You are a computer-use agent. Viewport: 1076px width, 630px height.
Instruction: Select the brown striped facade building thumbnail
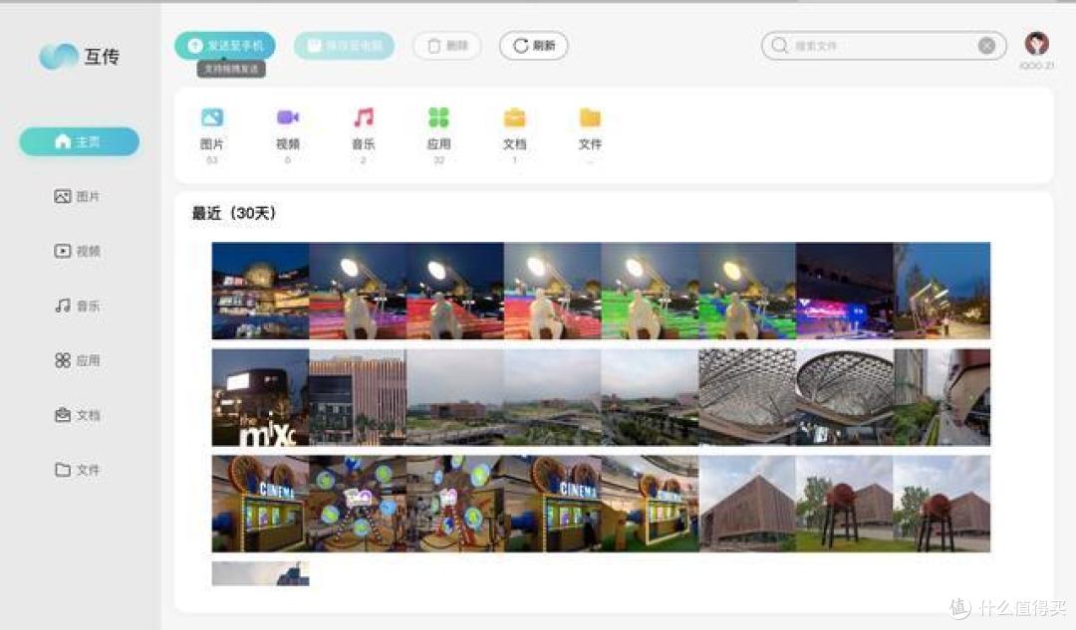pyautogui.click(x=358, y=397)
